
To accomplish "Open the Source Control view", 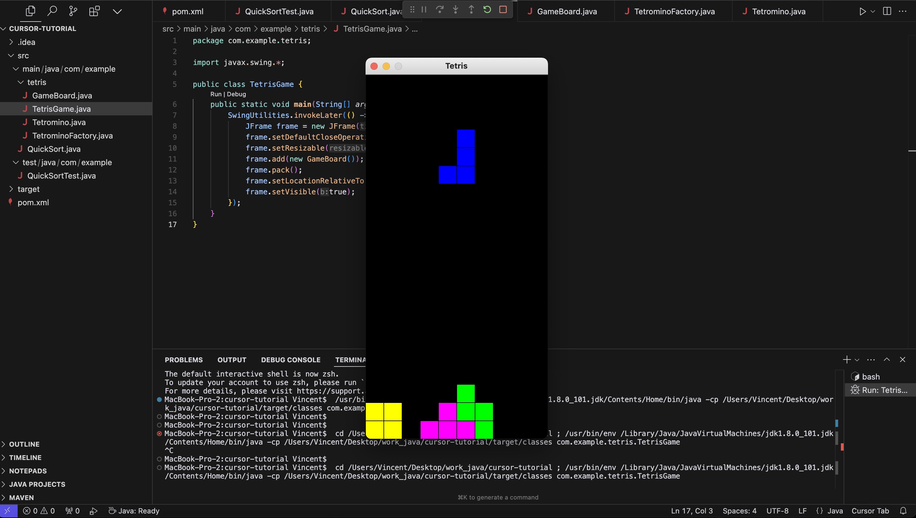I will point(73,11).
